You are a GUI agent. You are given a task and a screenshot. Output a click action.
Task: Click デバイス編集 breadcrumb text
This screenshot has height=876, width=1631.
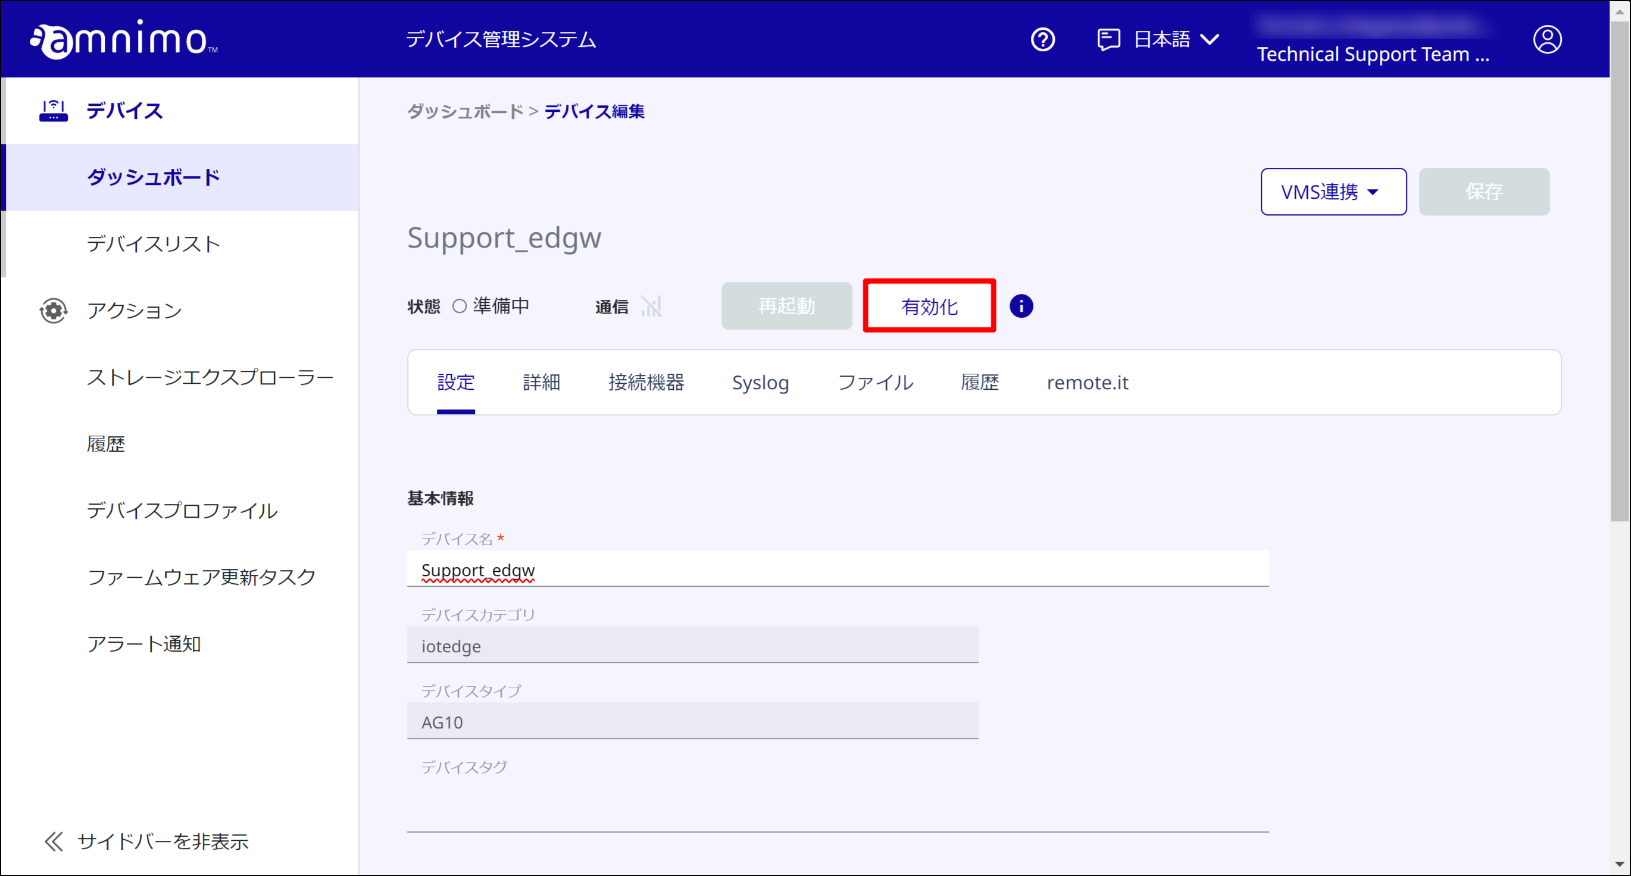tap(594, 111)
